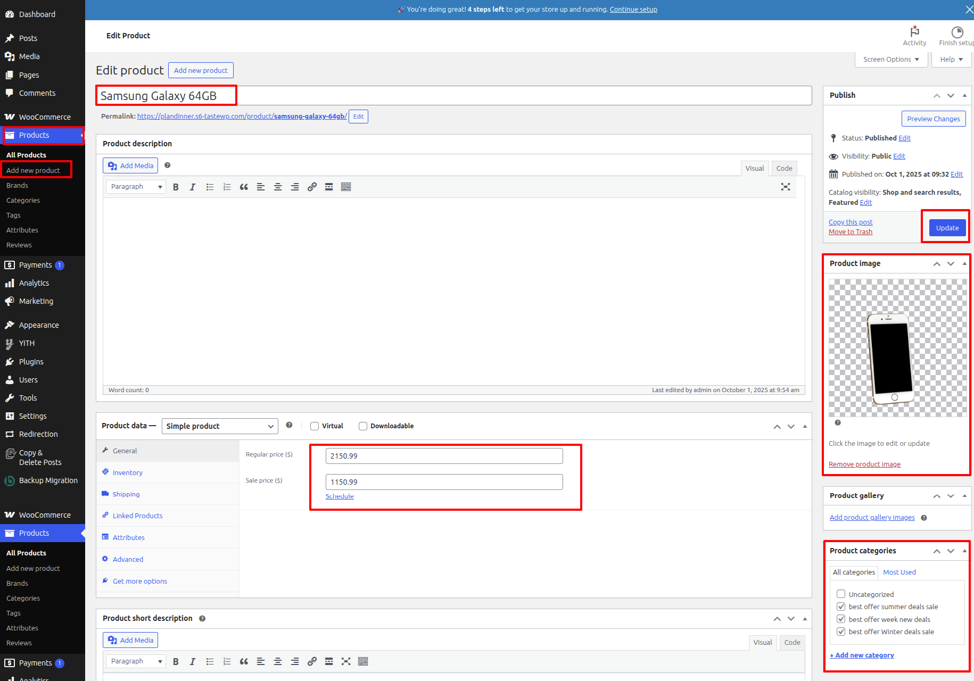Insert a blockquote in product description
The height and width of the screenshot is (681, 974).
coord(244,187)
